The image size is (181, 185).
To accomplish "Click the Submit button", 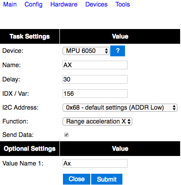I will pyautogui.click(x=107, y=179).
